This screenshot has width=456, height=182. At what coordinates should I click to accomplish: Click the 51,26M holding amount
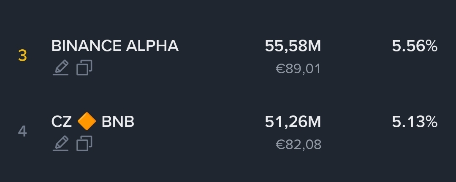[x=293, y=122]
